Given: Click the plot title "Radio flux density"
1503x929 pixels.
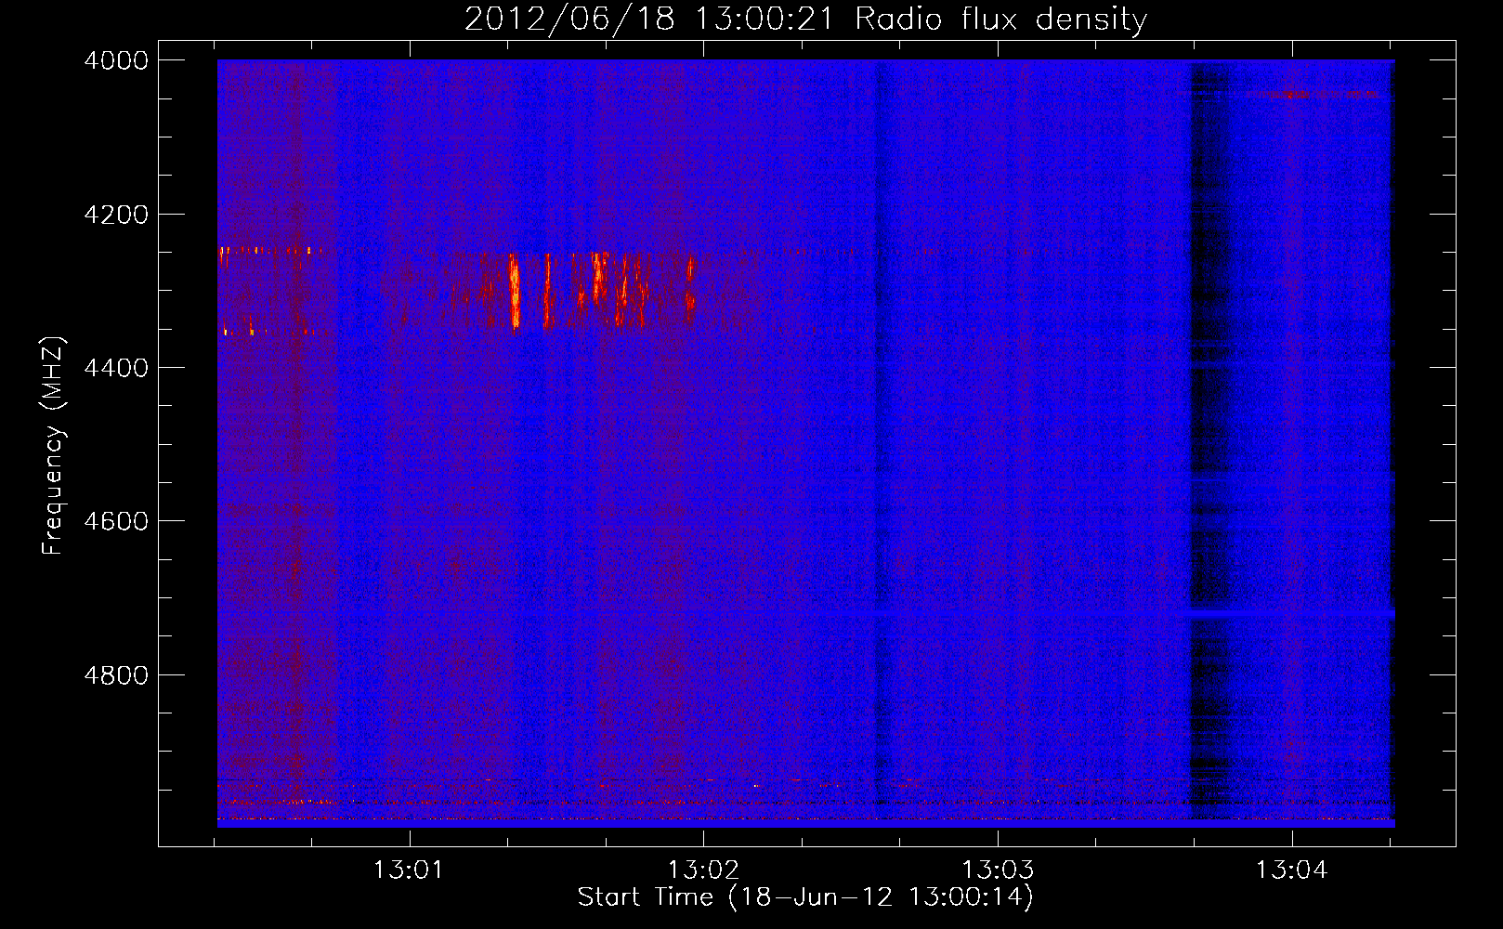Looking at the screenshot, I should pyautogui.click(x=1001, y=19).
